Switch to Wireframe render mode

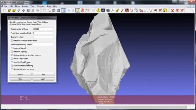pos(54,10)
